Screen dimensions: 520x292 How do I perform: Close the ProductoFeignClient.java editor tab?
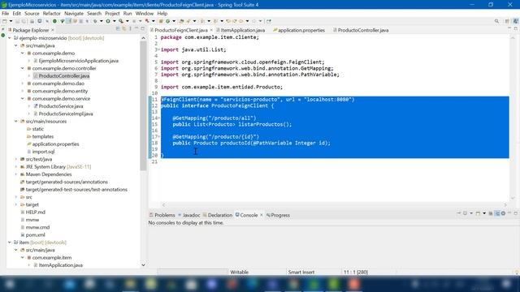[211, 30]
